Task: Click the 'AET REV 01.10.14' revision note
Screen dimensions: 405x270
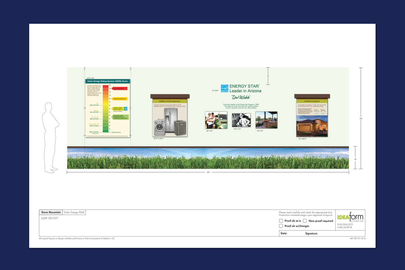Action: [358, 238]
